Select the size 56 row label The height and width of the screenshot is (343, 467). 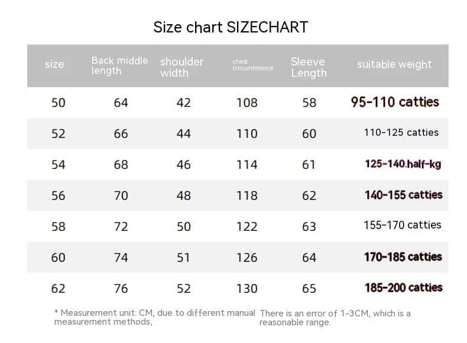58,195
